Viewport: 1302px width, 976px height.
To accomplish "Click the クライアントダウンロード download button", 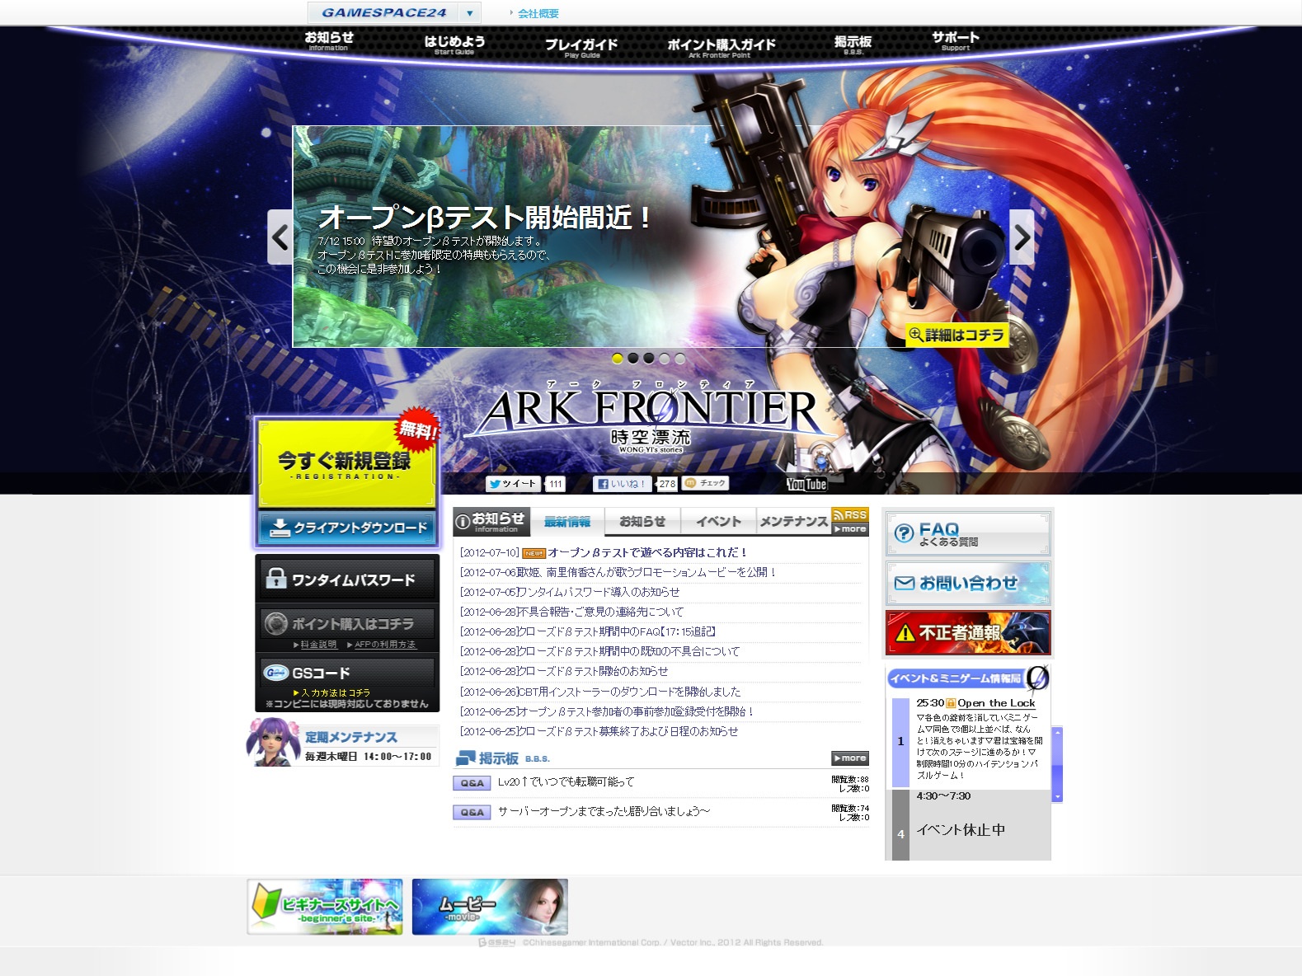I will (346, 528).
